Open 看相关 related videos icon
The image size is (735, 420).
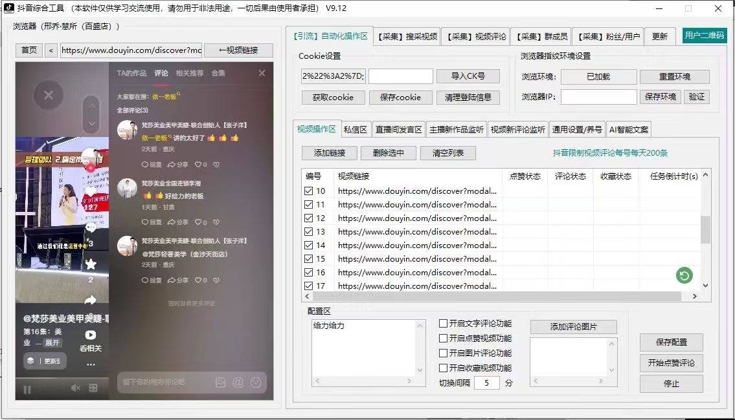(91, 335)
